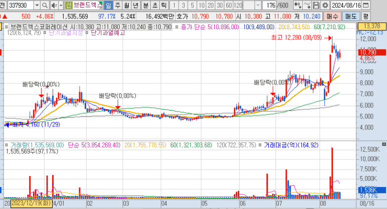Switch to the 틱 tick chart
Image resolution: width=387 pixels, height=209 pixels.
[x=164, y=5]
